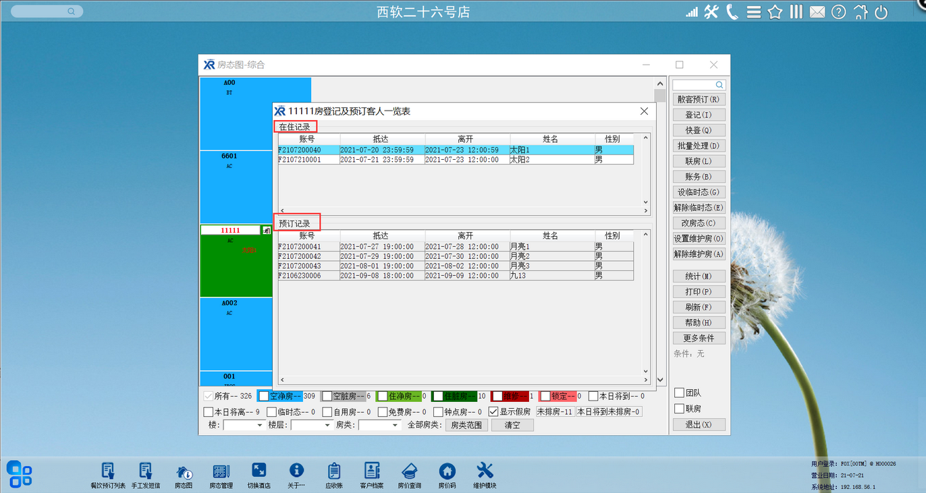The image size is (926, 493).
Task: Toggle the 空脏房 checkbox
Action: (327, 396)
